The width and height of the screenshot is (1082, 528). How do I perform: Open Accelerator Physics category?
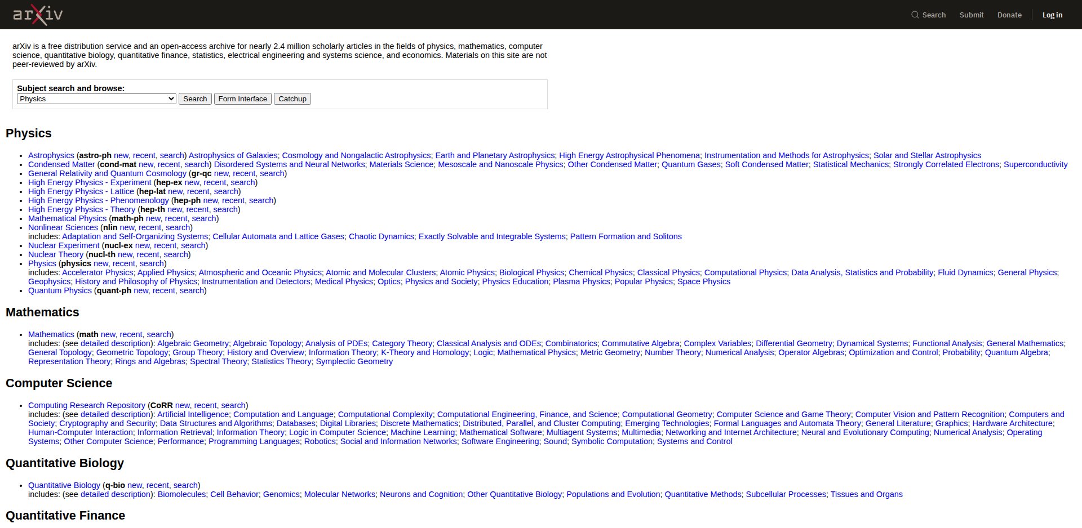click(97, 272)
